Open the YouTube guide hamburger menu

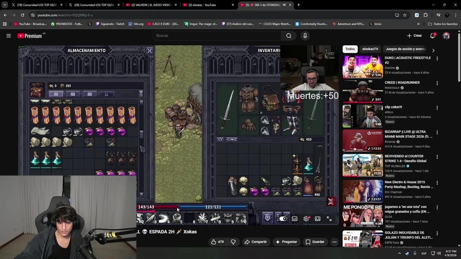click(9, 36)
